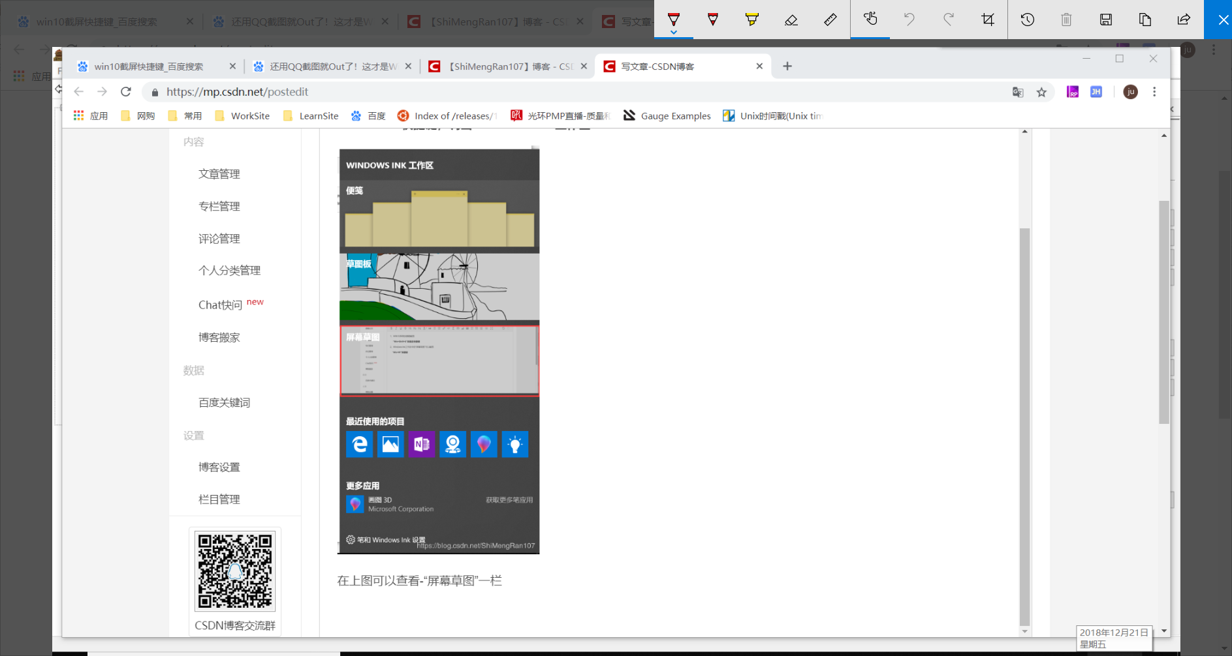1232x656 pixels.
Task: Open the 应用 apps bookmark
Action: coord(91,116)
